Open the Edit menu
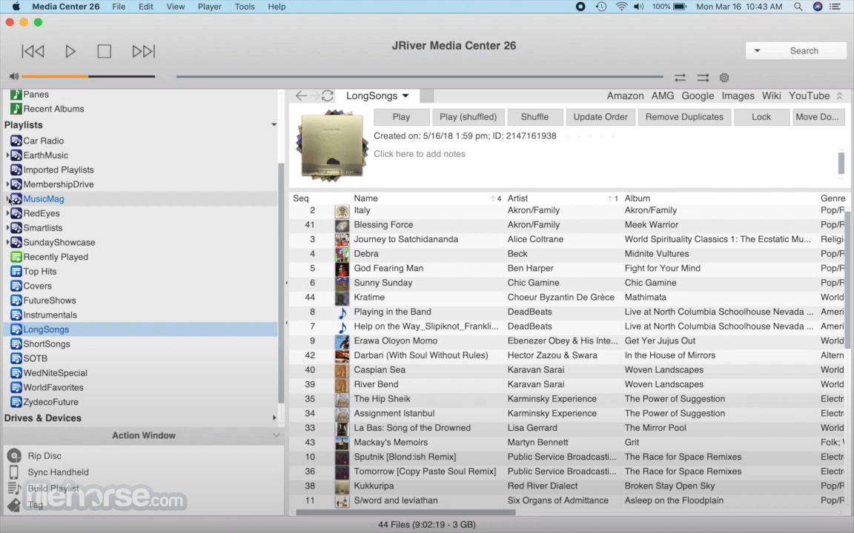 pos(145,7)
